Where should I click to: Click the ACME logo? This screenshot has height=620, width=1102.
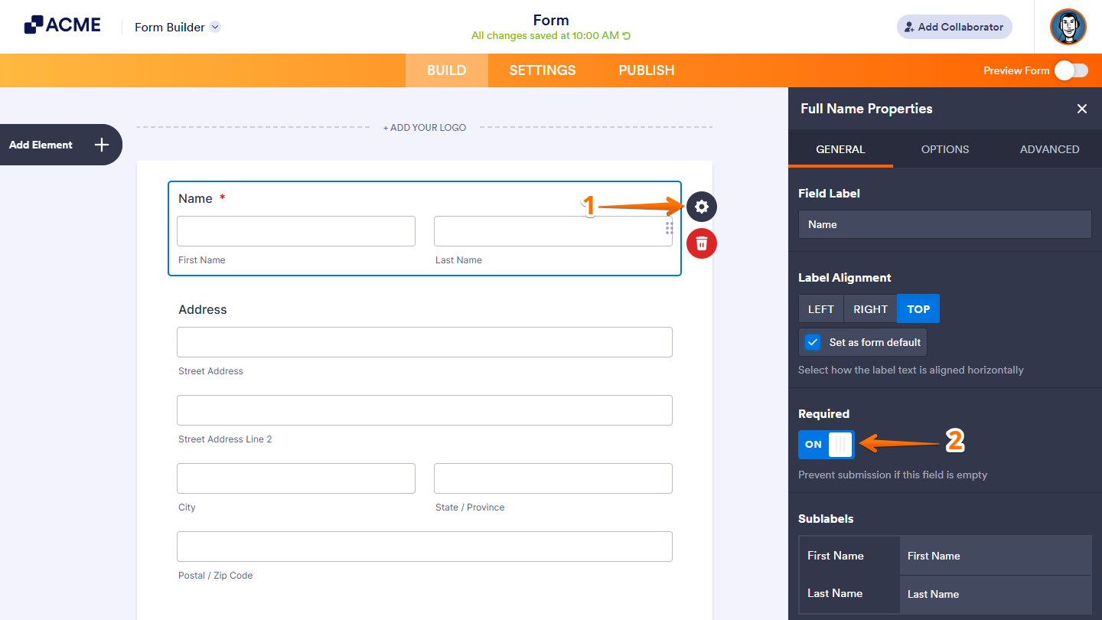pyautogui.click(x=62, y=24)
